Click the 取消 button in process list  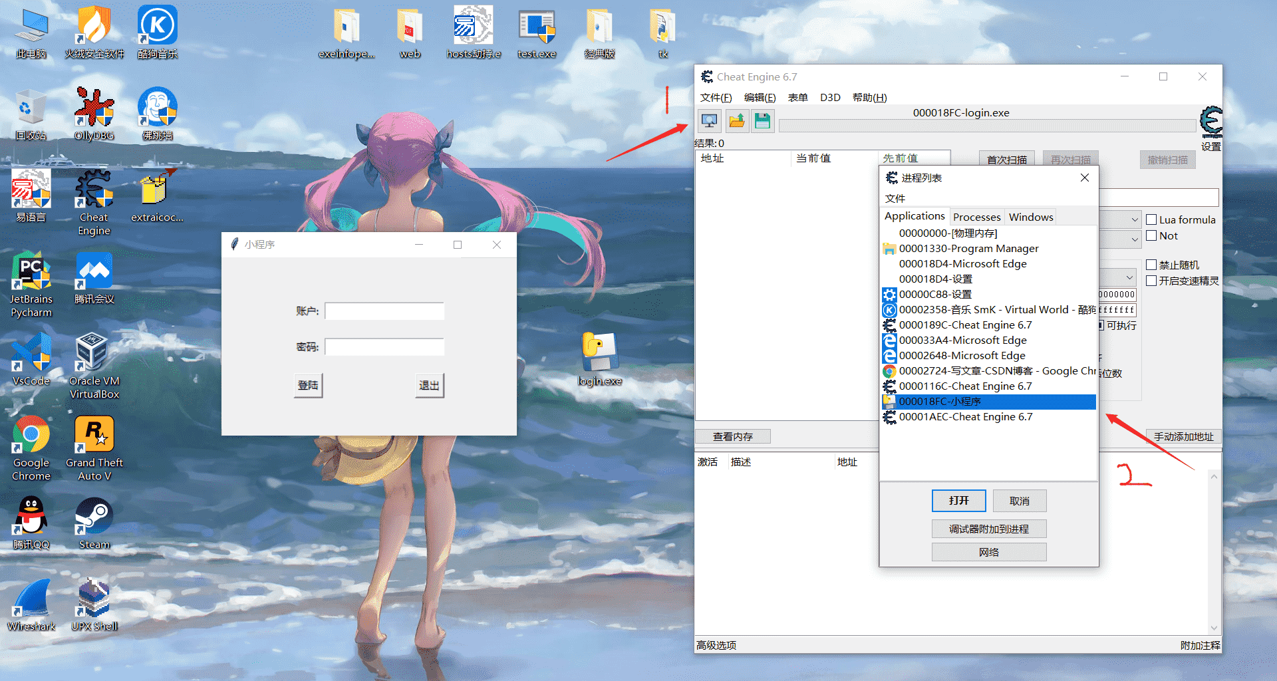[1020, 501]
